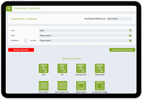
Task: Open the Domestic EIC form icon
Action: click(x=81, y=68)
